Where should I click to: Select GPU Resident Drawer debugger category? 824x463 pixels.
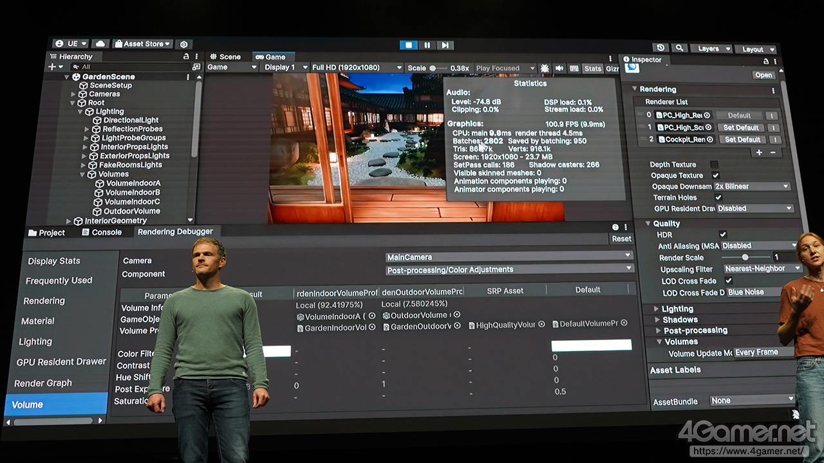[61, 362]
